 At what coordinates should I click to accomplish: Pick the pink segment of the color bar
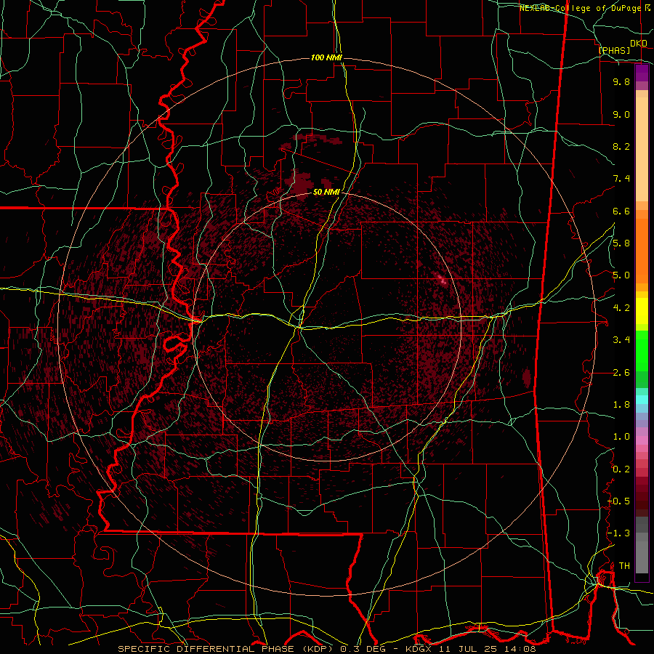[x=642, y=440]
